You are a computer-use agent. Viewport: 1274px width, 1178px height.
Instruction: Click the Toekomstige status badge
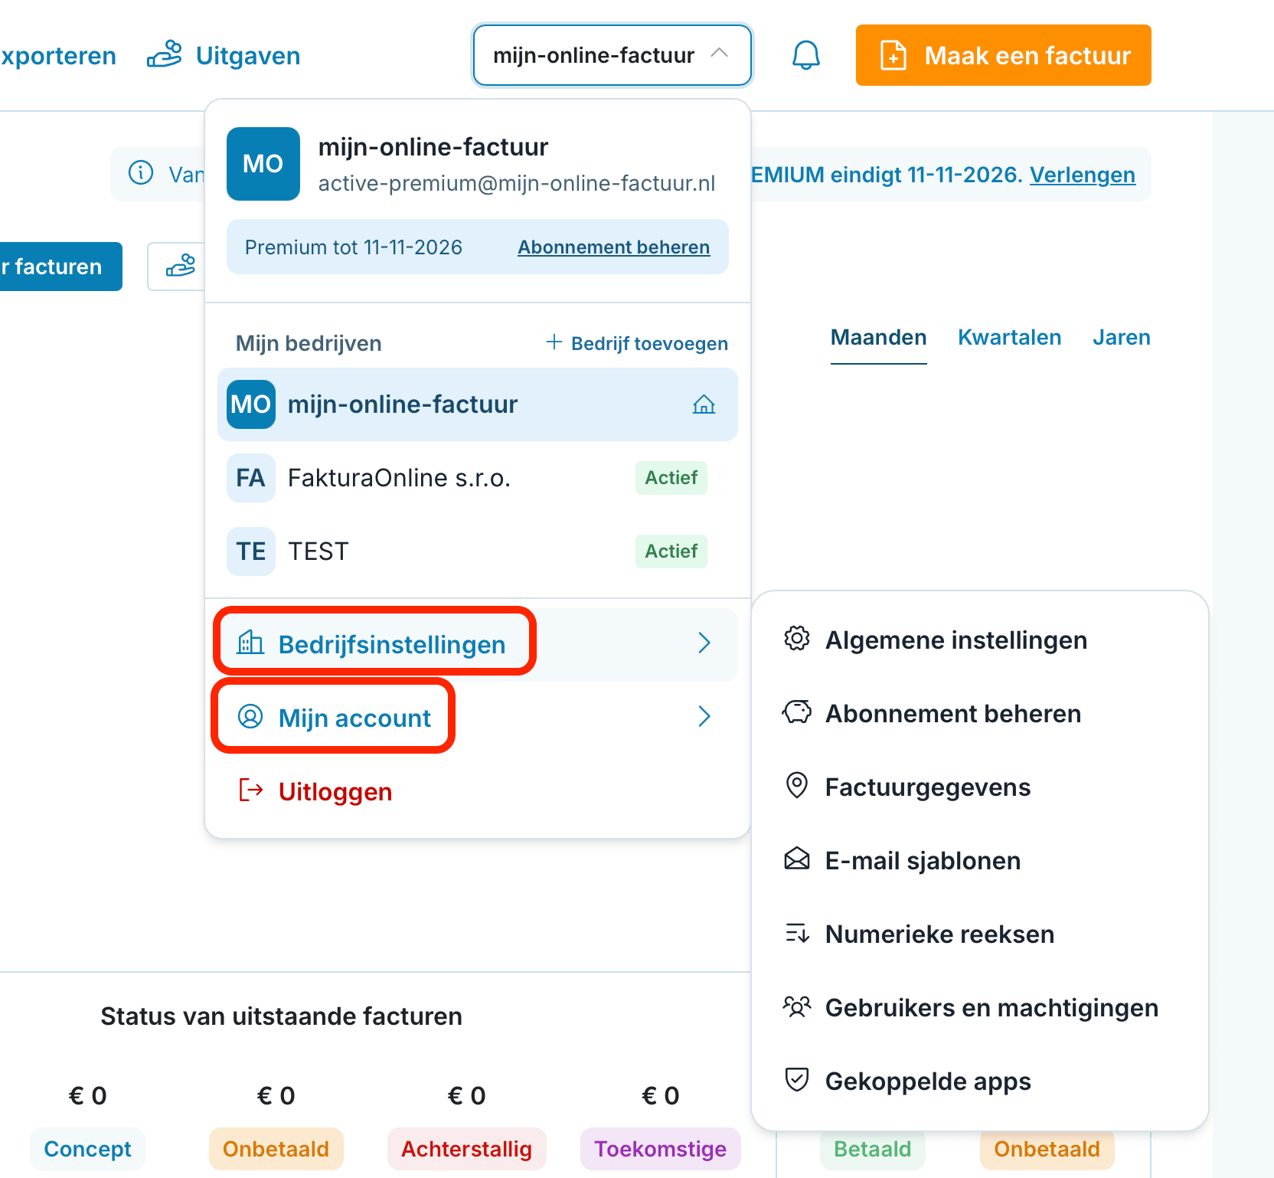(660, 1149)
